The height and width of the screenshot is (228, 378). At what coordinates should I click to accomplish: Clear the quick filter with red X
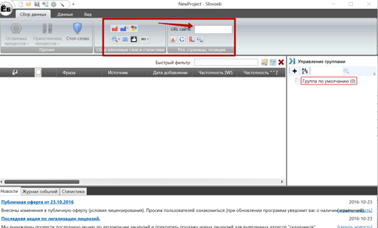click(281, 62)
